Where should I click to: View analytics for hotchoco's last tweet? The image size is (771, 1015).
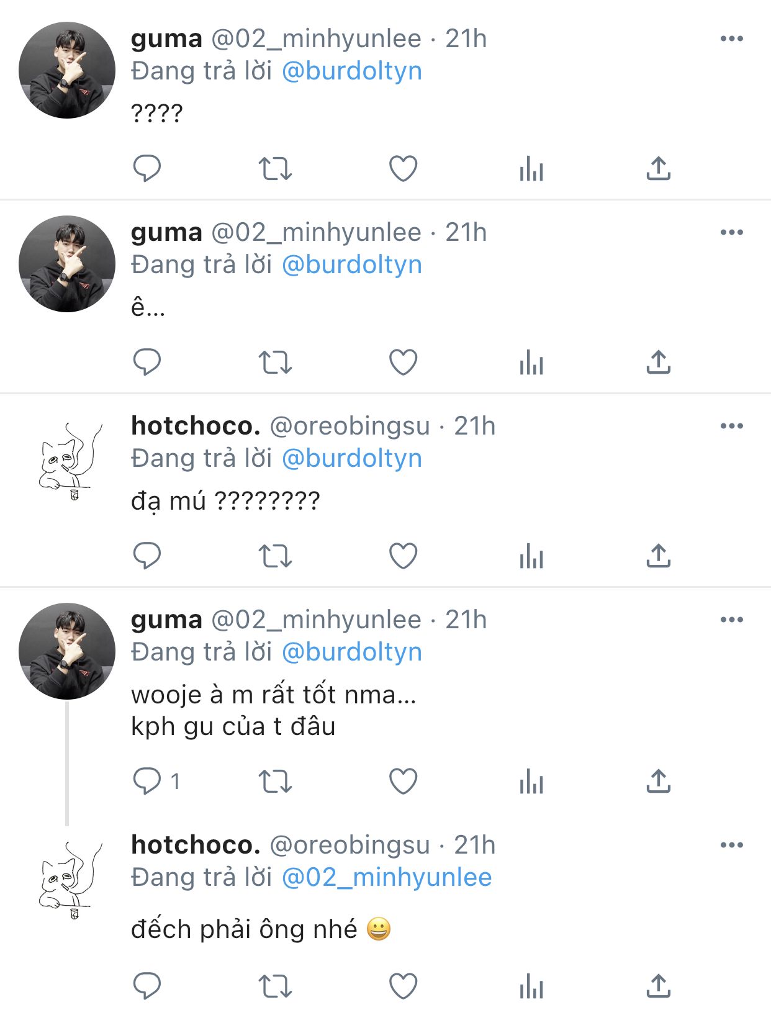click(x=531, y=986)
